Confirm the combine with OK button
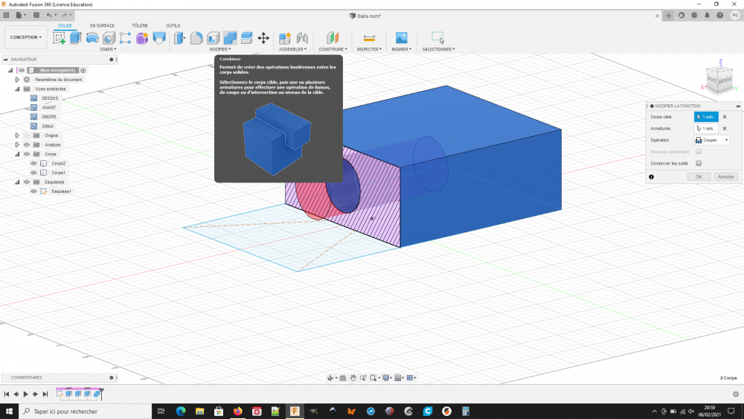 (699, 177)
